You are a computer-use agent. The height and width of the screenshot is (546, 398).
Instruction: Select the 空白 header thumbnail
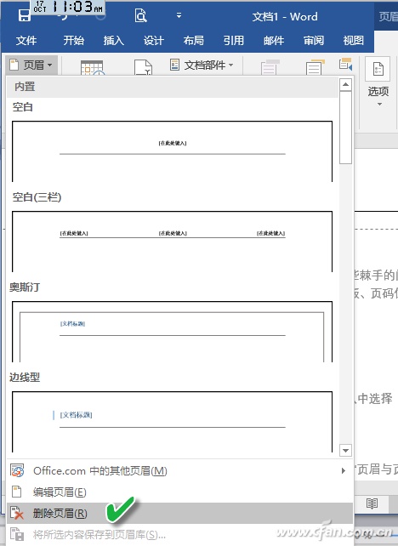[x=173, y=151]
